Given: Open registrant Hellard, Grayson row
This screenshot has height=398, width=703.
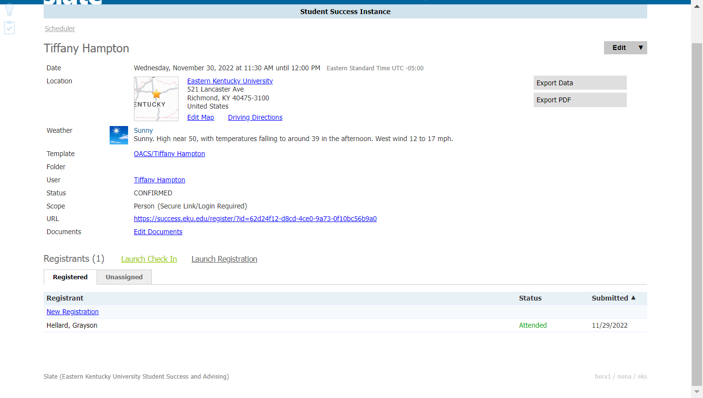Looking at the screenshot, I should pyautogui.click(x=345, y=325).
